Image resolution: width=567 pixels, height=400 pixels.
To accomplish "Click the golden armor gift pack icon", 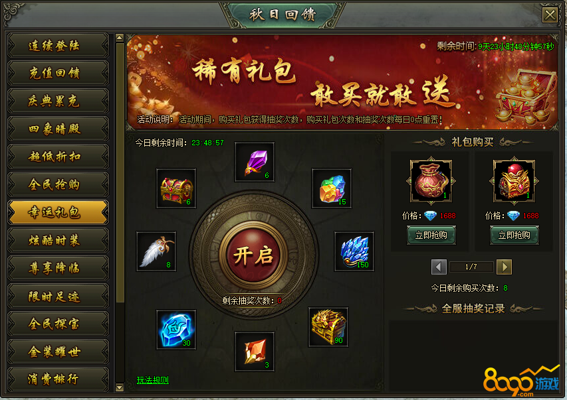I will pyautogui.click(x=514, y=180).
